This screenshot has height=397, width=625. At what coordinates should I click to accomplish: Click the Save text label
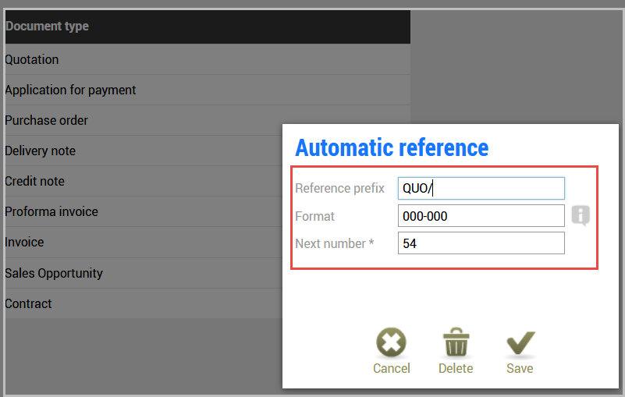click(x=520, y=368)
